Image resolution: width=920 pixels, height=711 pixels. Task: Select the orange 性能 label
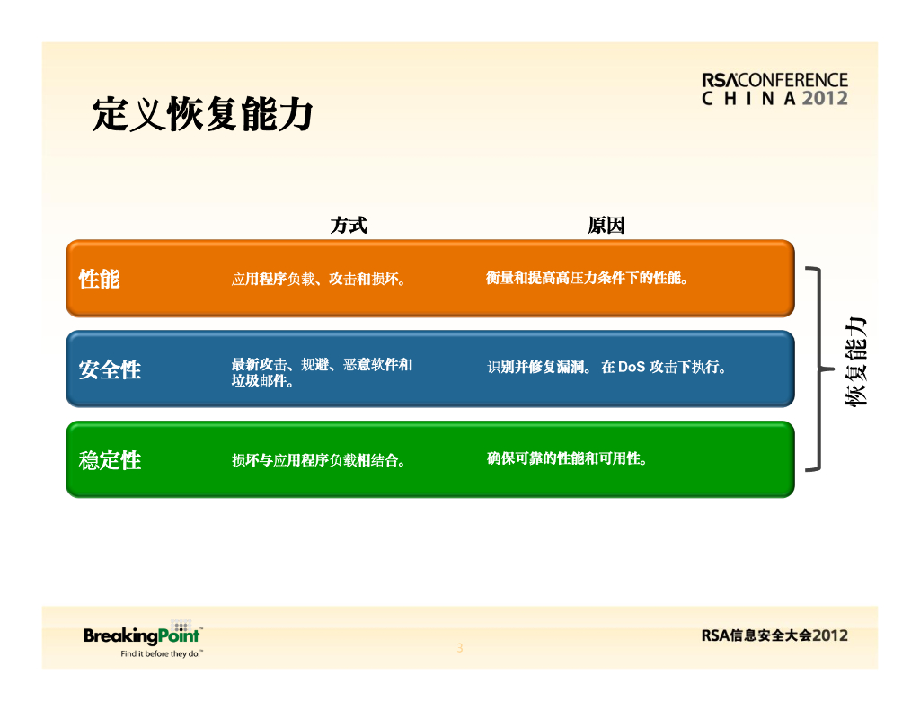click(x=99, y=279)
